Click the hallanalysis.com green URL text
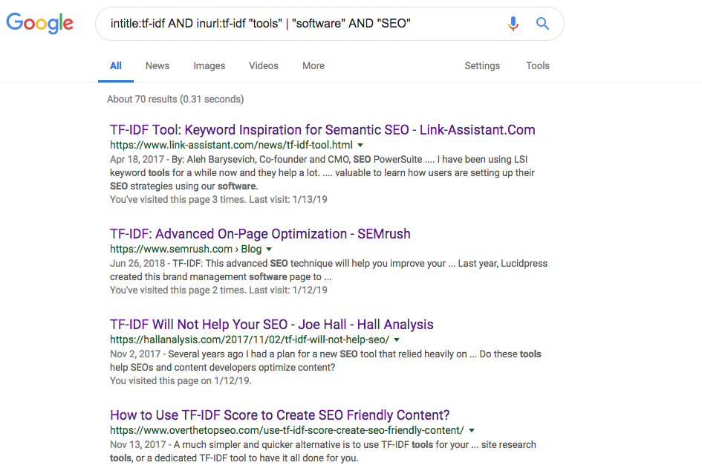The width and height of the screenshot is (702, 471). [x=250, y=340]
